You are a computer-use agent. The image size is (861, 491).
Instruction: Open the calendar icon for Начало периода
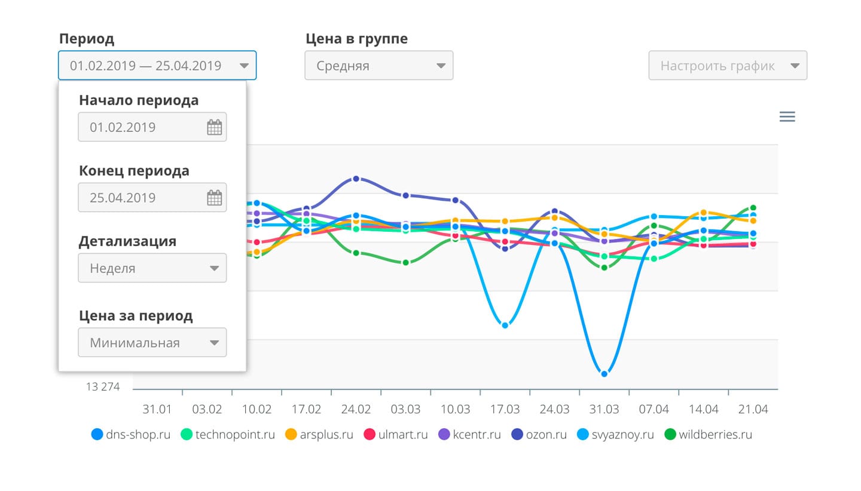point(214,127)
